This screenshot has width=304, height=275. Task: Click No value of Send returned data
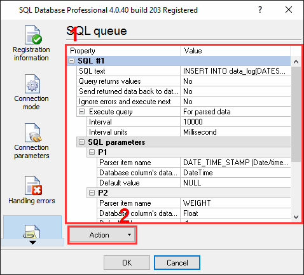coord(235,91)
